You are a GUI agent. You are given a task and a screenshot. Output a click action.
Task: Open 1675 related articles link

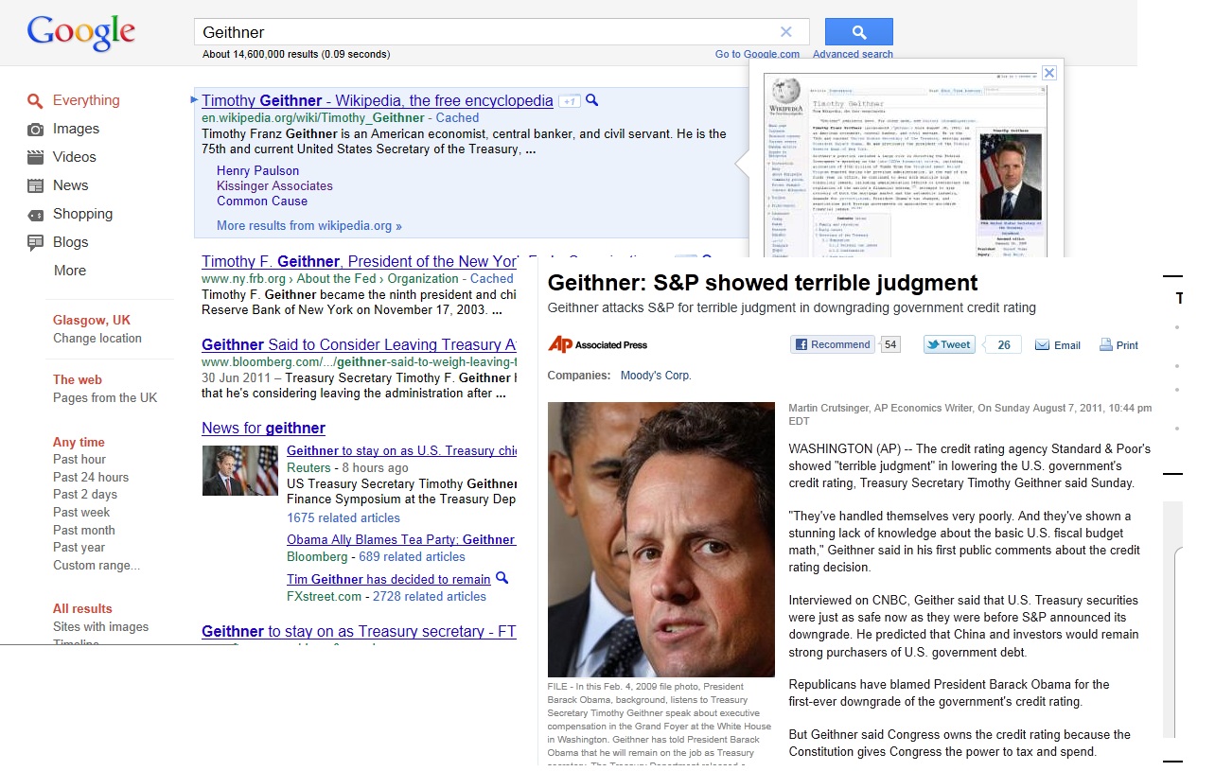pyautogui.click(x=343, y=518)
